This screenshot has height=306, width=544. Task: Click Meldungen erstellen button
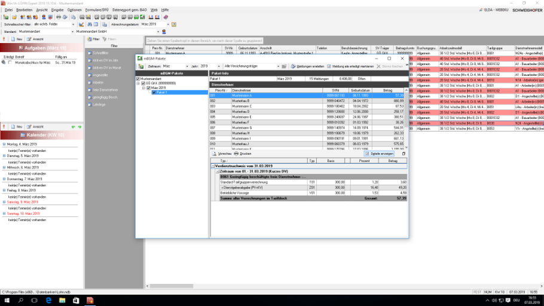point(307,66)
